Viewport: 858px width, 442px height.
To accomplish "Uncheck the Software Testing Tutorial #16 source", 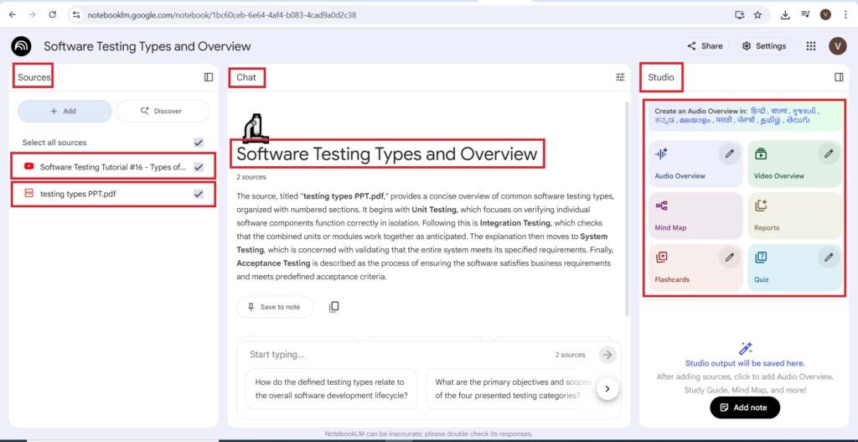I will (x=199, y=167).
